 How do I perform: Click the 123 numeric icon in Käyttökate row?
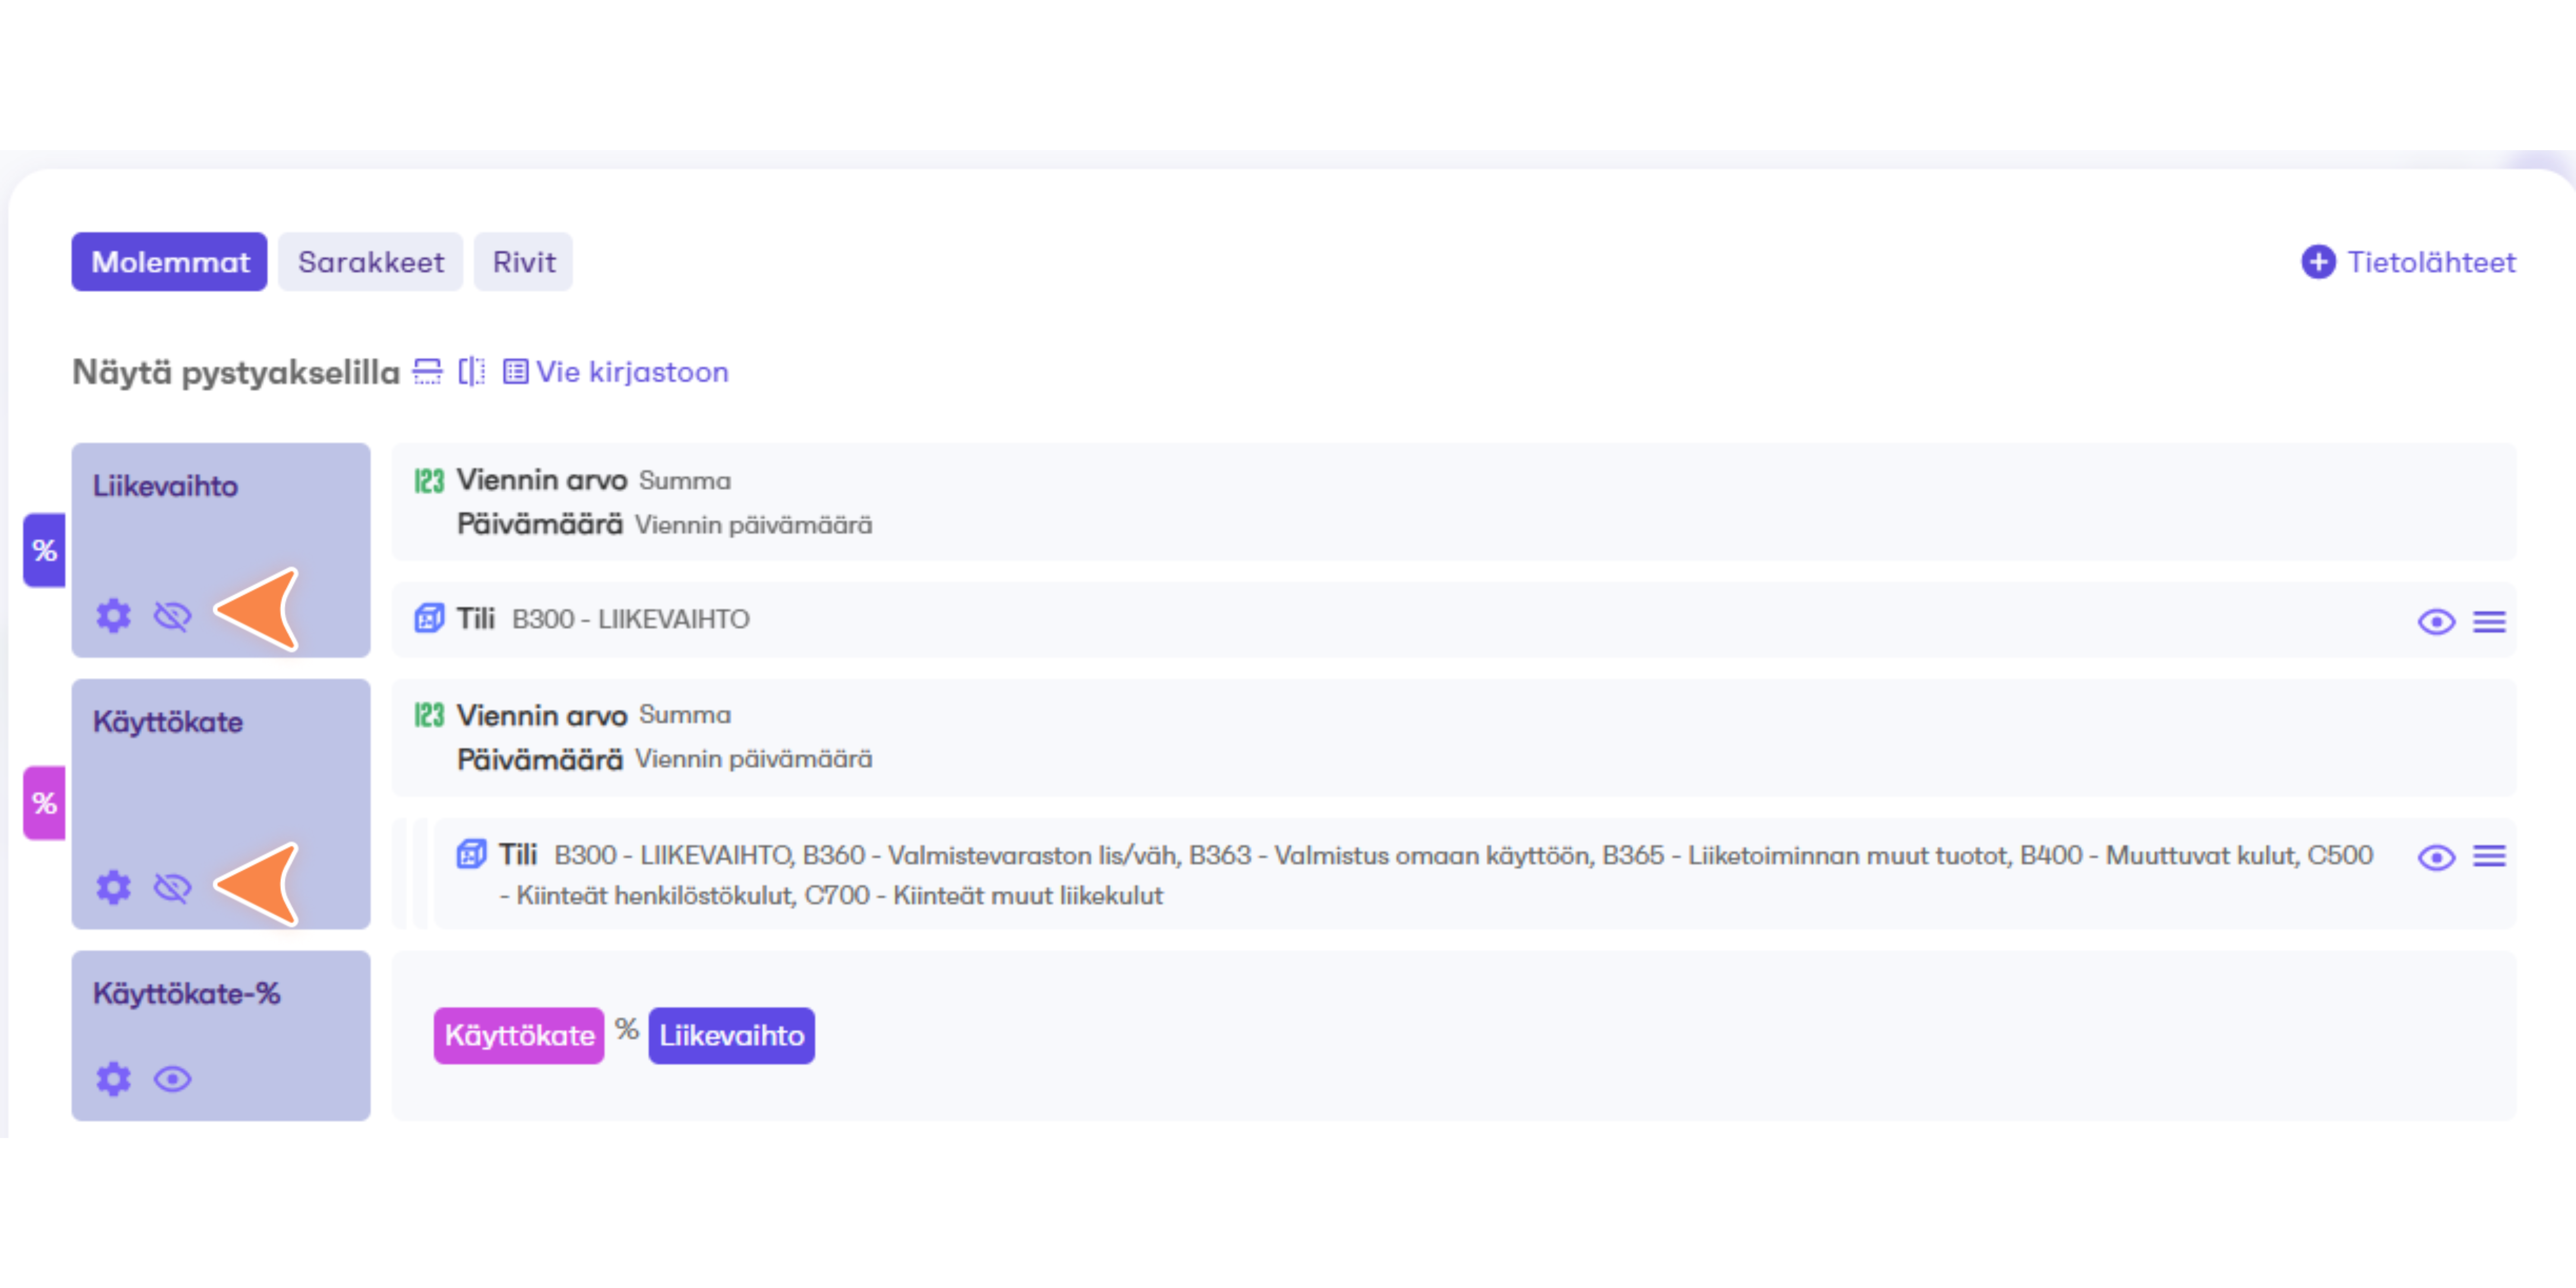click(x=429, y=716)
